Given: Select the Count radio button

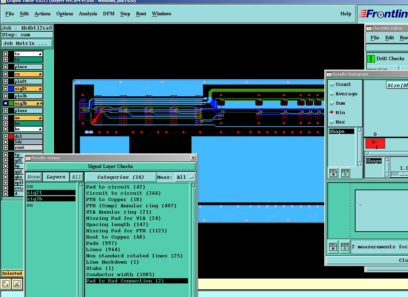Looking at the screenshot, I should pyautogui.click(x=332, y=85).
